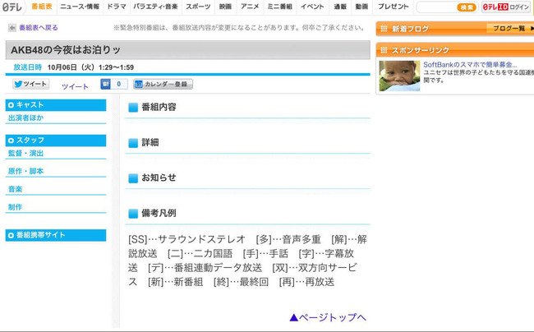Screen dimensions: 534x332
Task: Select the ドラマ navigation item
Action: (117, 7)
